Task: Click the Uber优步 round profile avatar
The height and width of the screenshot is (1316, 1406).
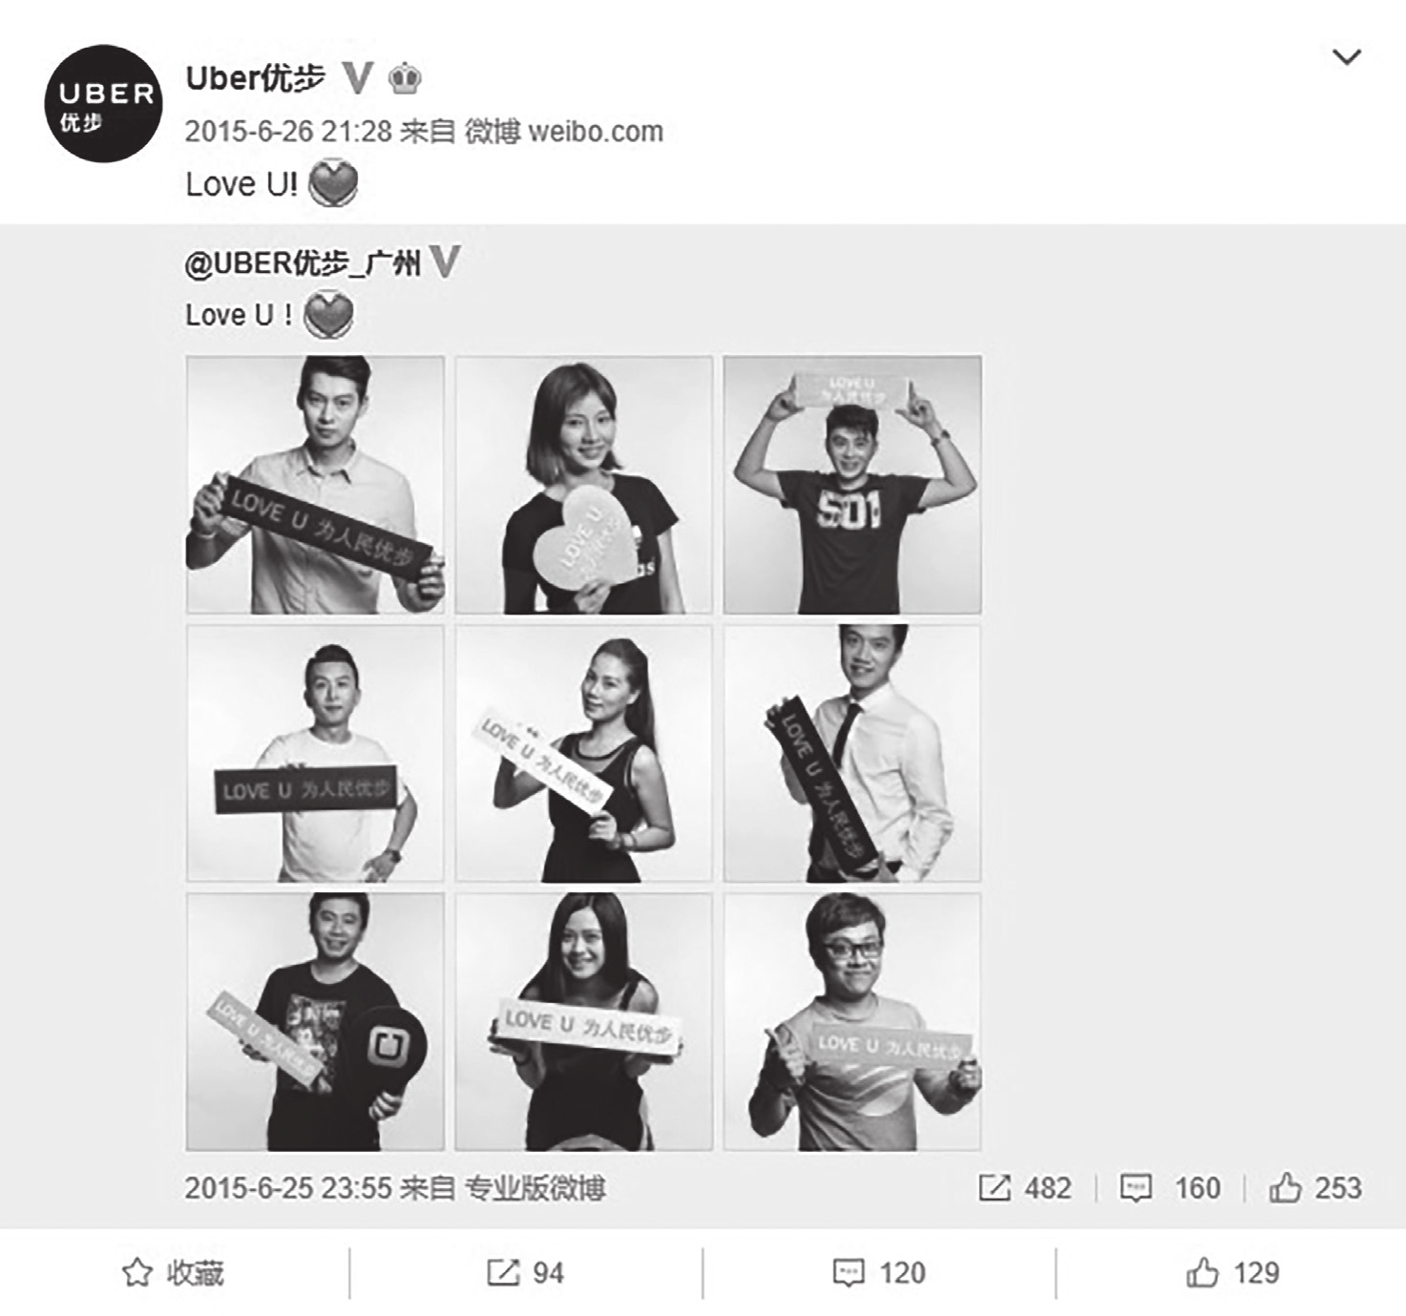Action: pyautogui.click(x=104, y=104)
